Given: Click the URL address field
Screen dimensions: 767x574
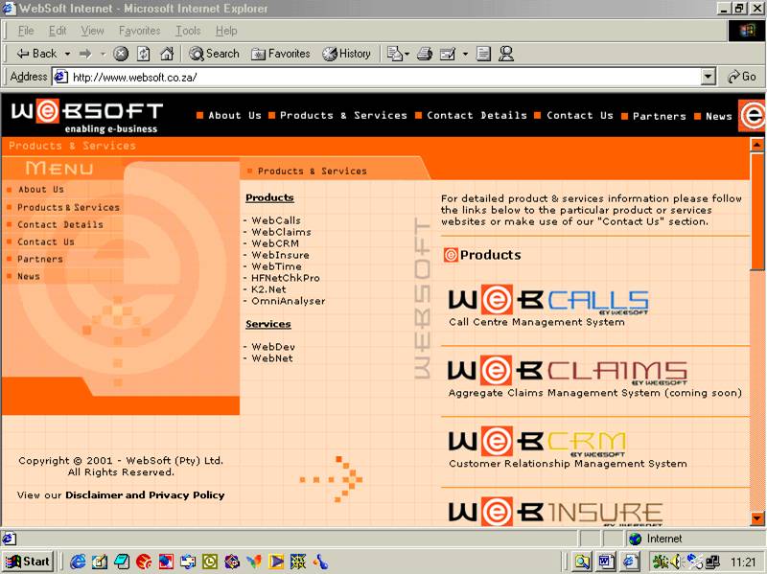Looking at the screenshot, I should [385, 77].
